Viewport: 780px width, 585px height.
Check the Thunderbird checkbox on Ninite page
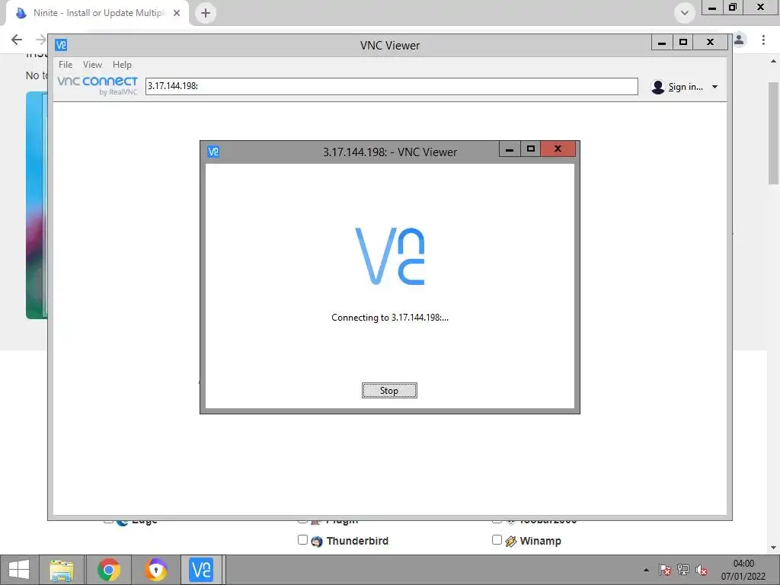click(x=302, y=540)
